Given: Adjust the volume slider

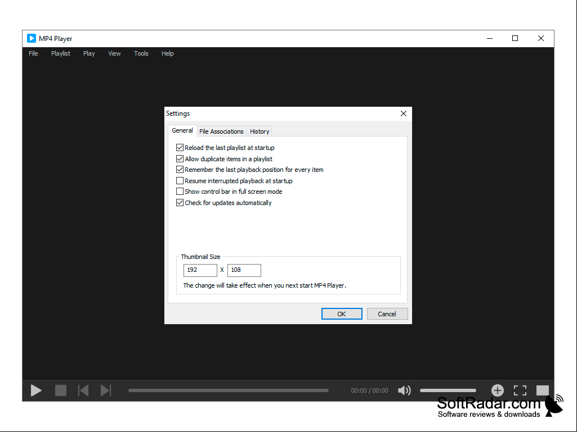Looking at the screenshot, I should 448,390.
